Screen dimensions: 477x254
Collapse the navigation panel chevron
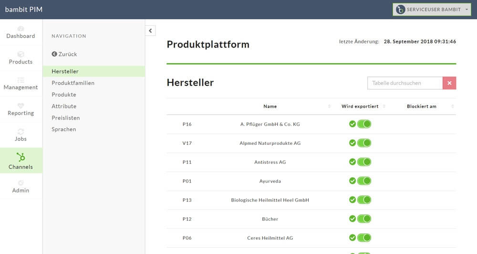[x=150, y=30]
